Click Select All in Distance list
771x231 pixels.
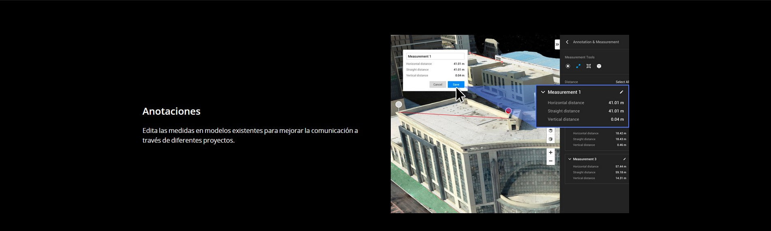[622, 82]
